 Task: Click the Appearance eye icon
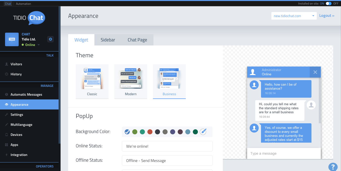(x=7, y=105)
